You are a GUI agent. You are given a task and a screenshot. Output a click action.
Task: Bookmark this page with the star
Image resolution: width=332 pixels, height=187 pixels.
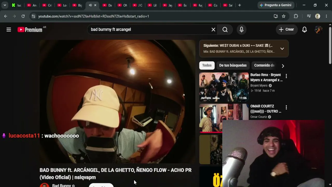[284, 16]
